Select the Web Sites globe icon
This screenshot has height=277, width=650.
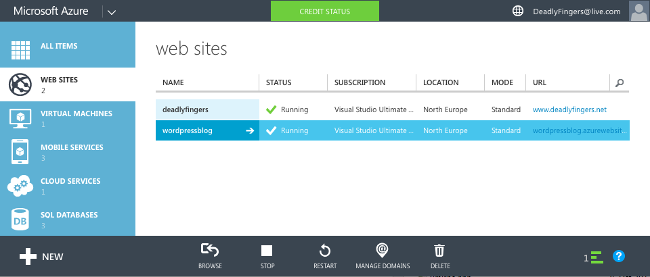tap(20, 84)
